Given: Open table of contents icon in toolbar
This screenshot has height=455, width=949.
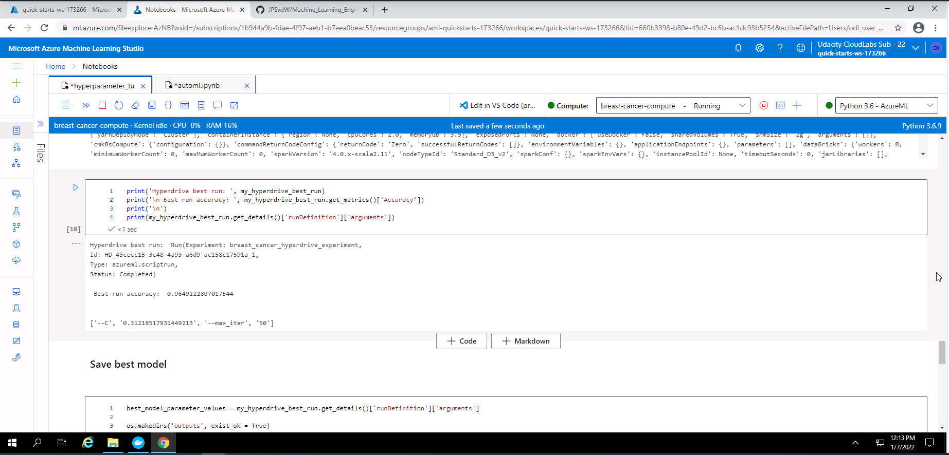Looking at the screenshot, I should click(201, 105).
